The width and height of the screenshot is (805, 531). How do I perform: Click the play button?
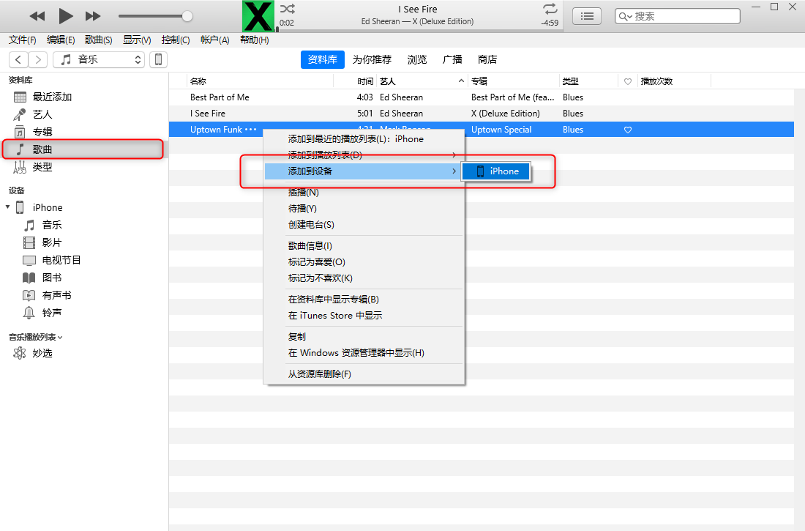(65, 16)
